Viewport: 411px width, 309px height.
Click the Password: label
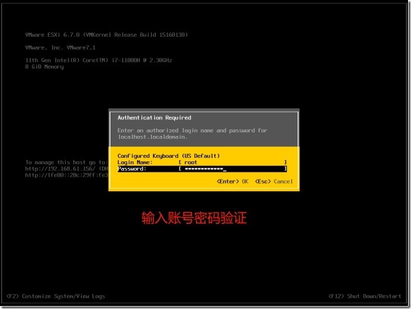(132, 168)
